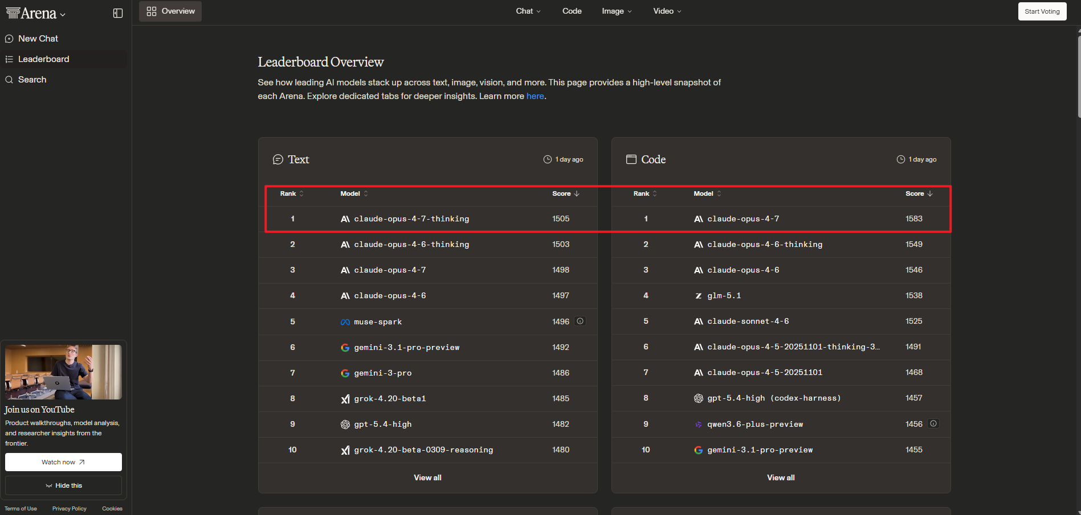The height and width of the screenshot is (515, 1081).
Task: Click external arrow icon on Watch now
Action: (x=81, y=462)
